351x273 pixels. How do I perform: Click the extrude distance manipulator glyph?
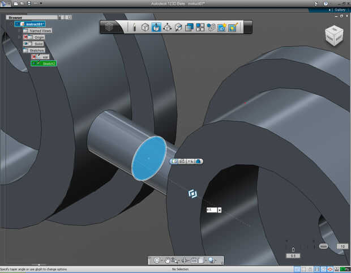(192, 194)
